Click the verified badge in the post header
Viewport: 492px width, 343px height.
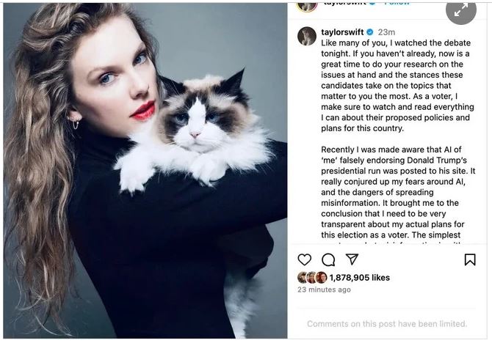pyautogui.click(x=372, y=3)
